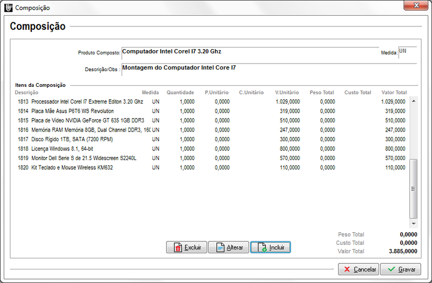The width and height of the screenshot is (432, 283).
Task: Click the add-item icon on the Incluir button
Action: click(262, 247)
